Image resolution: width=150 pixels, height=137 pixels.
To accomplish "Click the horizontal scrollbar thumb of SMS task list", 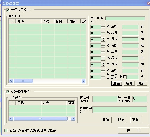I will (40, 119).
